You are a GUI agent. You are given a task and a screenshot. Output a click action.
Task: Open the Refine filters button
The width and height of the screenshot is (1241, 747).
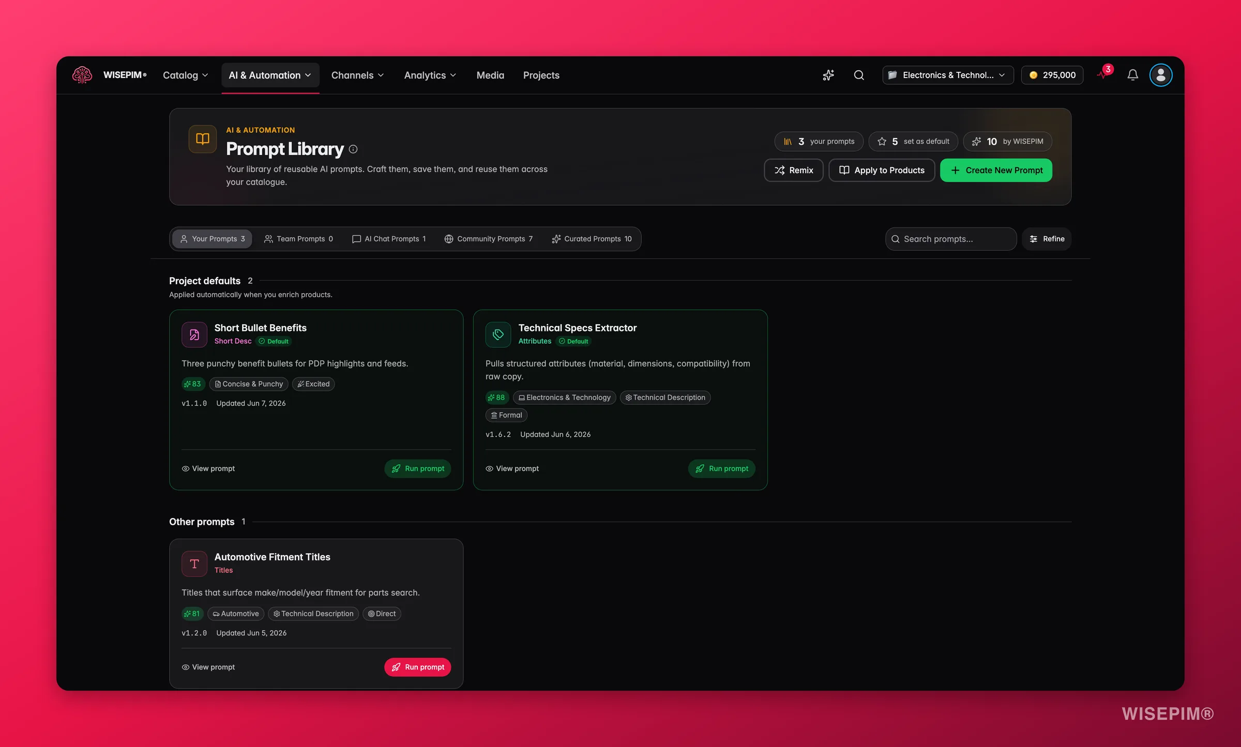pos(1047,239)
